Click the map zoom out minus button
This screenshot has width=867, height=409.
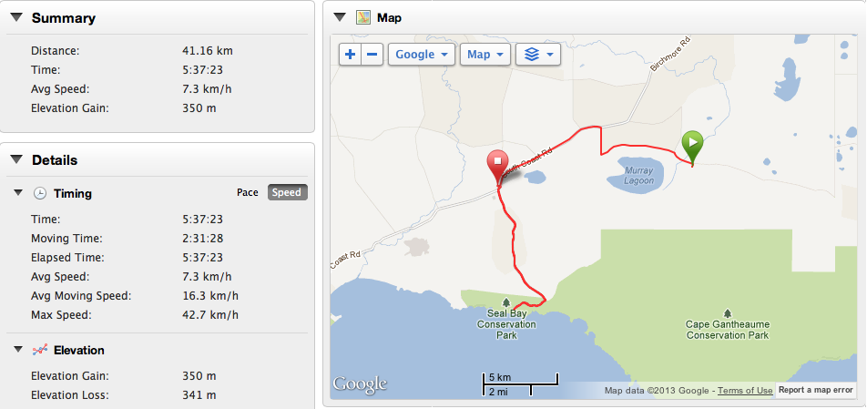pyautogui.click(x=372, y=55)
